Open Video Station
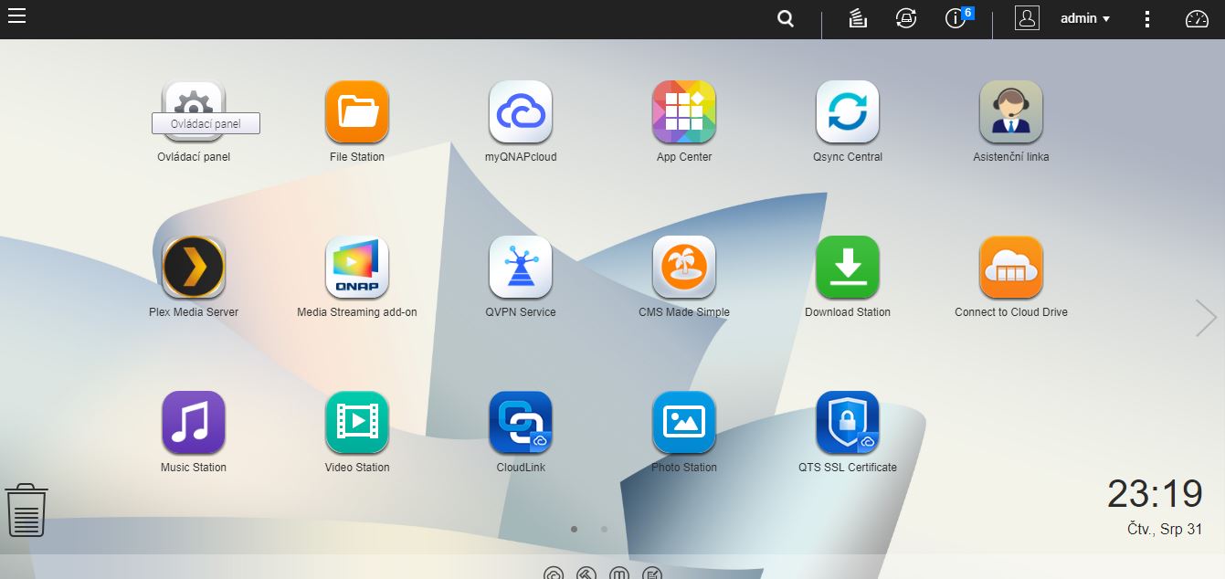Screen dimensions: 1225x579 (357, 422)
